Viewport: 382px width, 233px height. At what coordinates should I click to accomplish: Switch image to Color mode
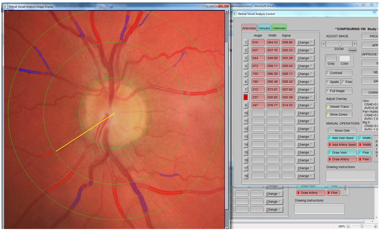click(344, 58)
